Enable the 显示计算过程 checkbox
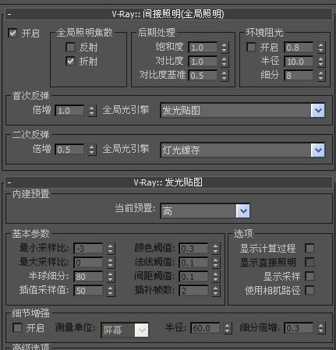336x350 pixels. (x=309, y=248)
